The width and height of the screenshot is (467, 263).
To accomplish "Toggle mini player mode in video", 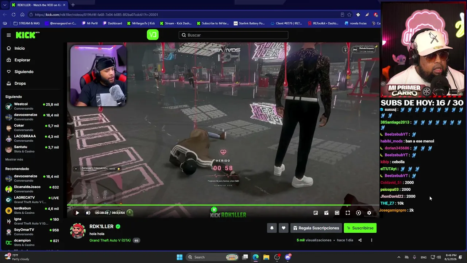I will [316, 213].
